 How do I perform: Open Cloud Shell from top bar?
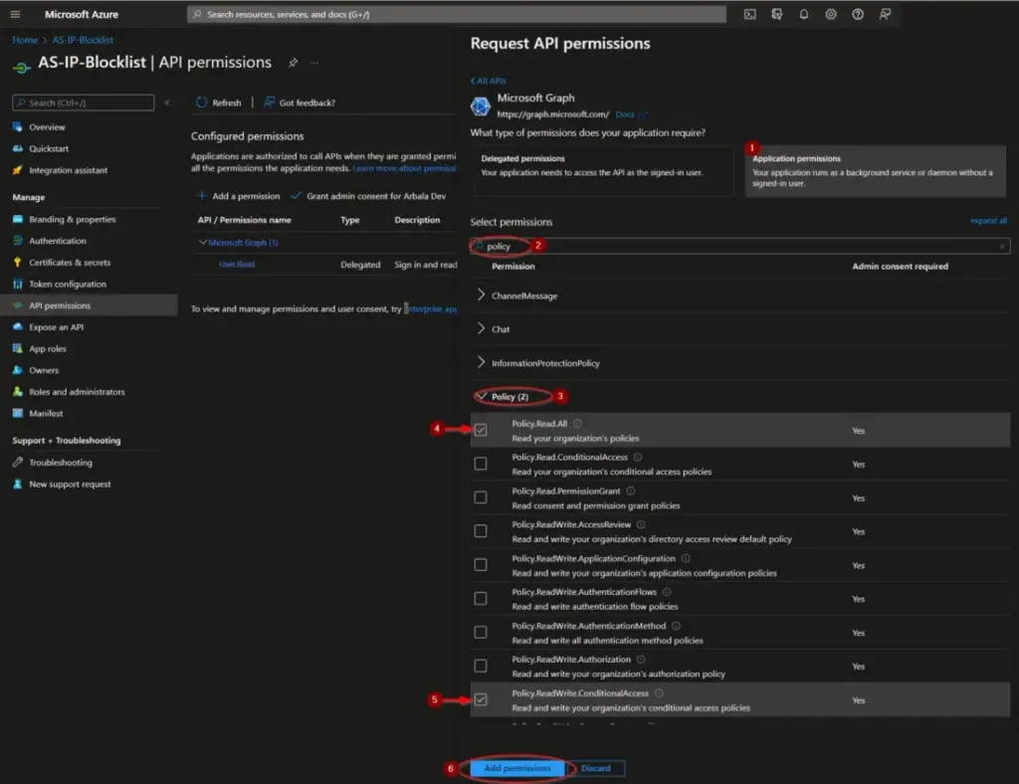(x=750, y=15)
